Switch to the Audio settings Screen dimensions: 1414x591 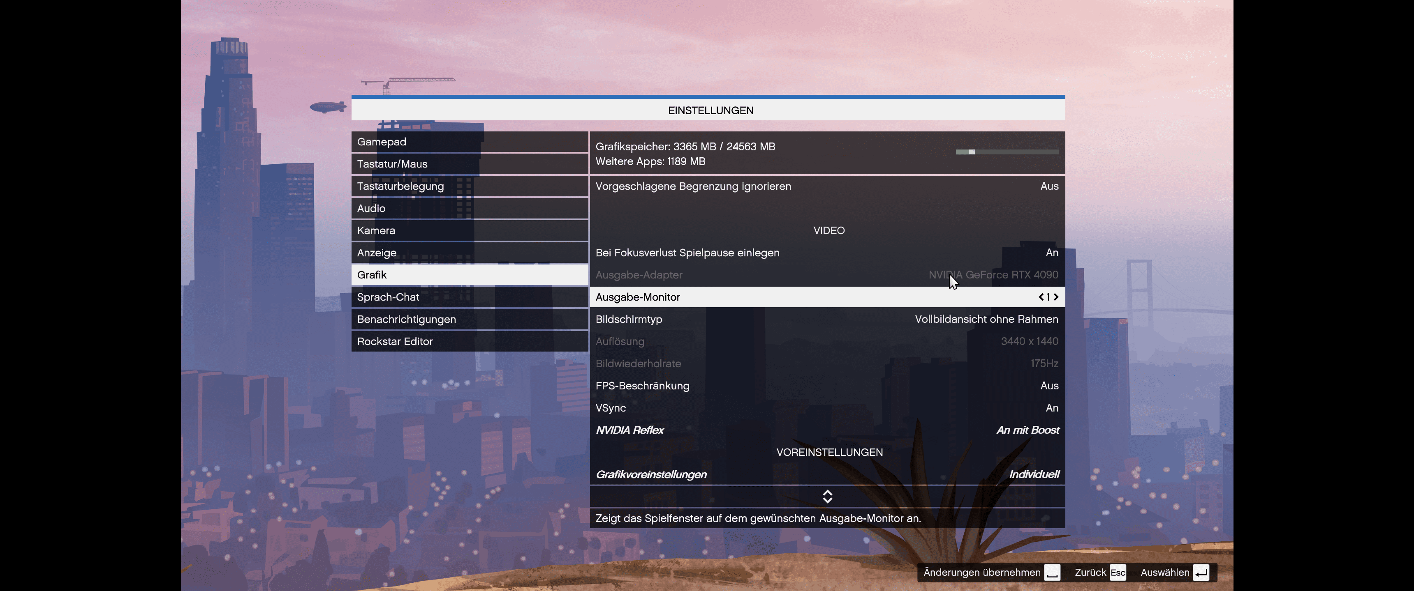tap(469, 208)
